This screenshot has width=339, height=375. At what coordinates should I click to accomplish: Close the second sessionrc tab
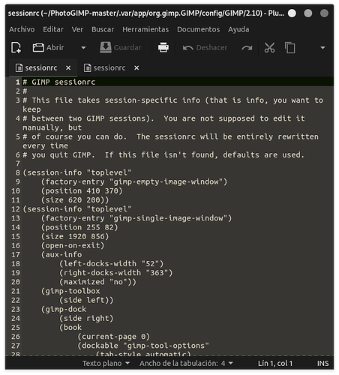point(136,67)
